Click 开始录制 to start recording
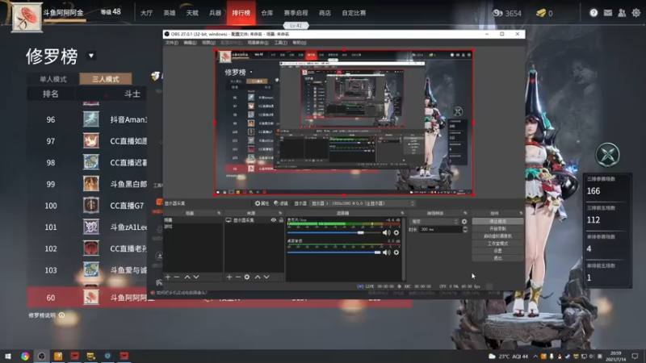 click(x=497, y=228)
